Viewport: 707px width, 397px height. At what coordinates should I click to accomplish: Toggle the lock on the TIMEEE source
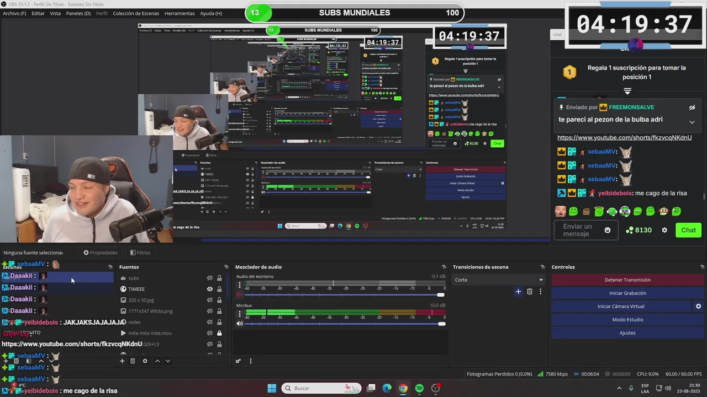219,289
